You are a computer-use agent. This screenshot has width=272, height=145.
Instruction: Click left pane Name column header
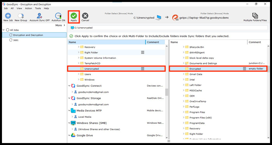tap(106, 42)
